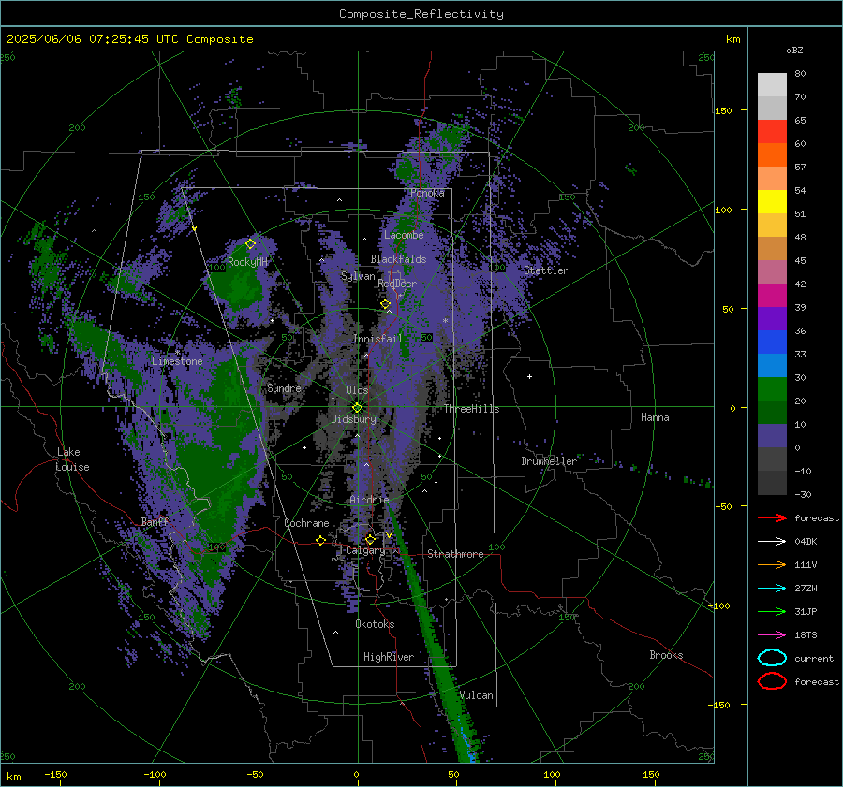Click yellow diamond marker below RedDeer
Viewport: 843px width, 787px height.
coord(385,304)
